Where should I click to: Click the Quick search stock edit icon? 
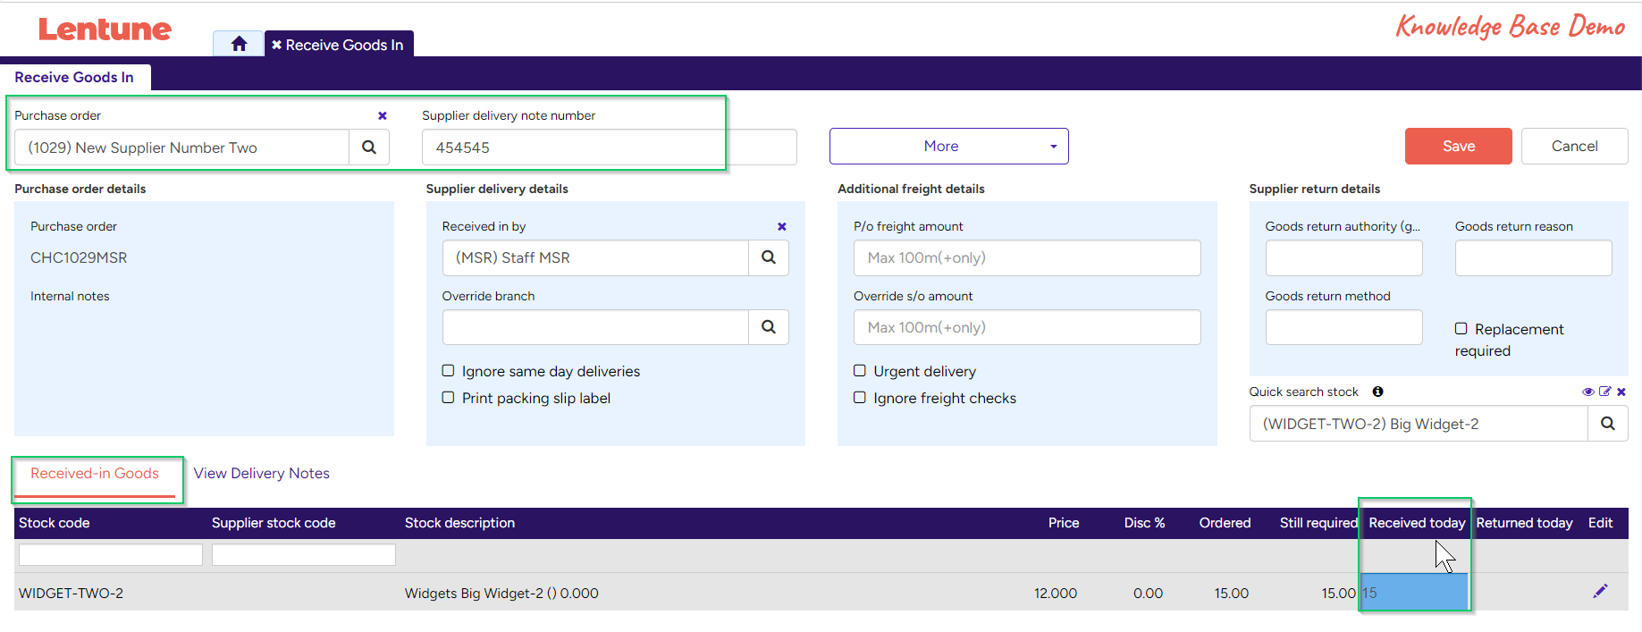point(1604,392)
